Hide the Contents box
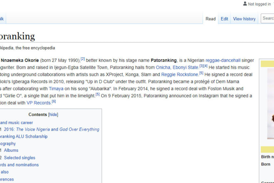The width and height of the screenshot is (274, 183). (x=53, y=114)
